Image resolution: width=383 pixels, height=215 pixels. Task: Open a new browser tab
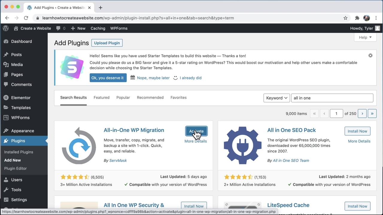coord(101,7)
